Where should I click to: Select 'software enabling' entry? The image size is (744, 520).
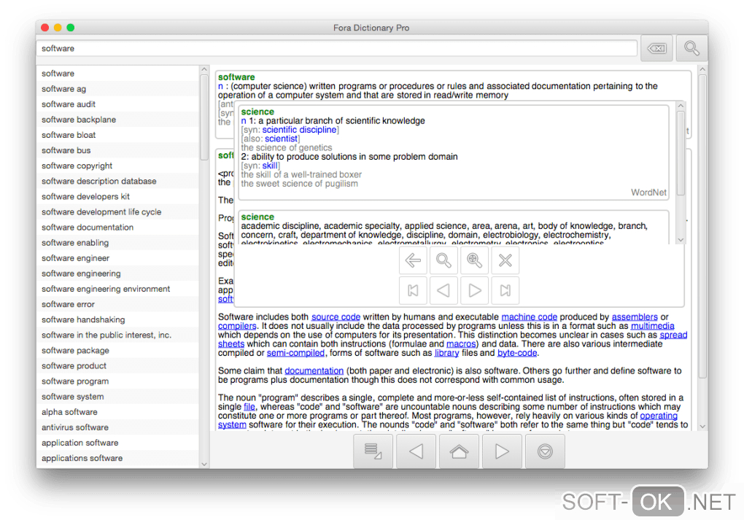(117, 242)
